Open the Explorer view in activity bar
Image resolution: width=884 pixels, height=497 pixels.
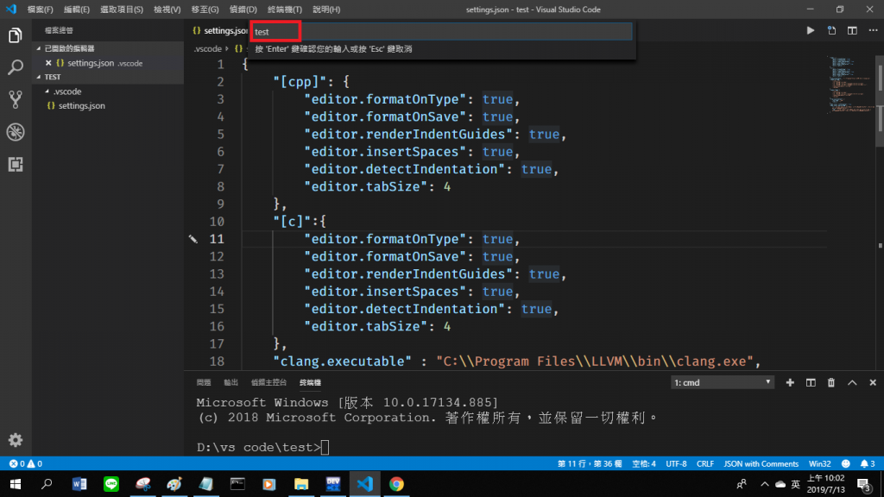(16, 35)
